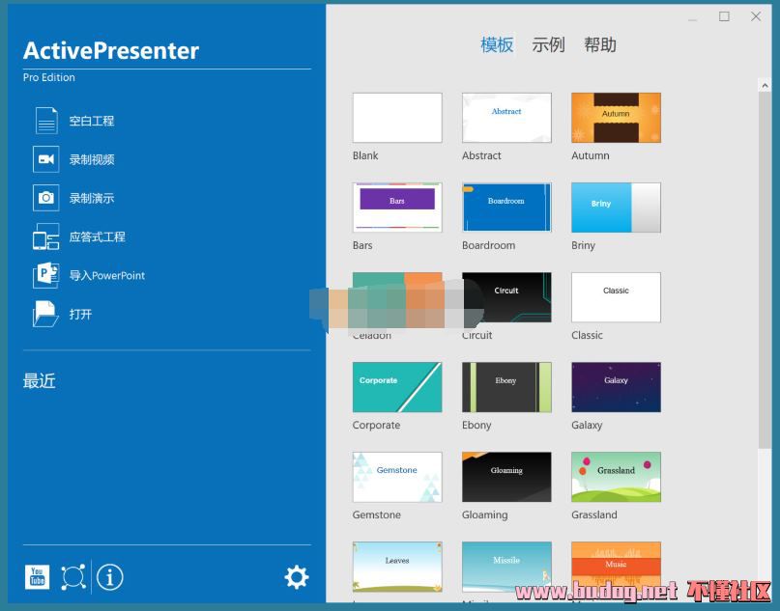
Task: Click the responsive project devices icon
Action: coord(45,236)
